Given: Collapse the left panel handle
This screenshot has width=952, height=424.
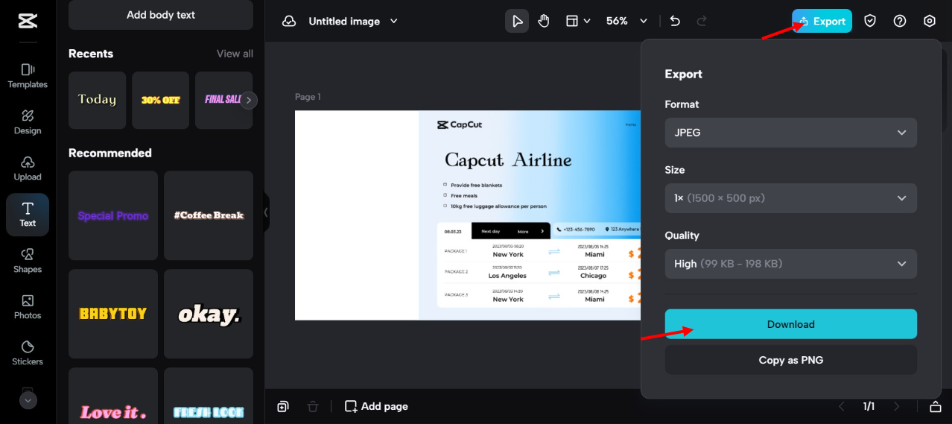Looking at the screenshot, I should (x=266, y=212).
